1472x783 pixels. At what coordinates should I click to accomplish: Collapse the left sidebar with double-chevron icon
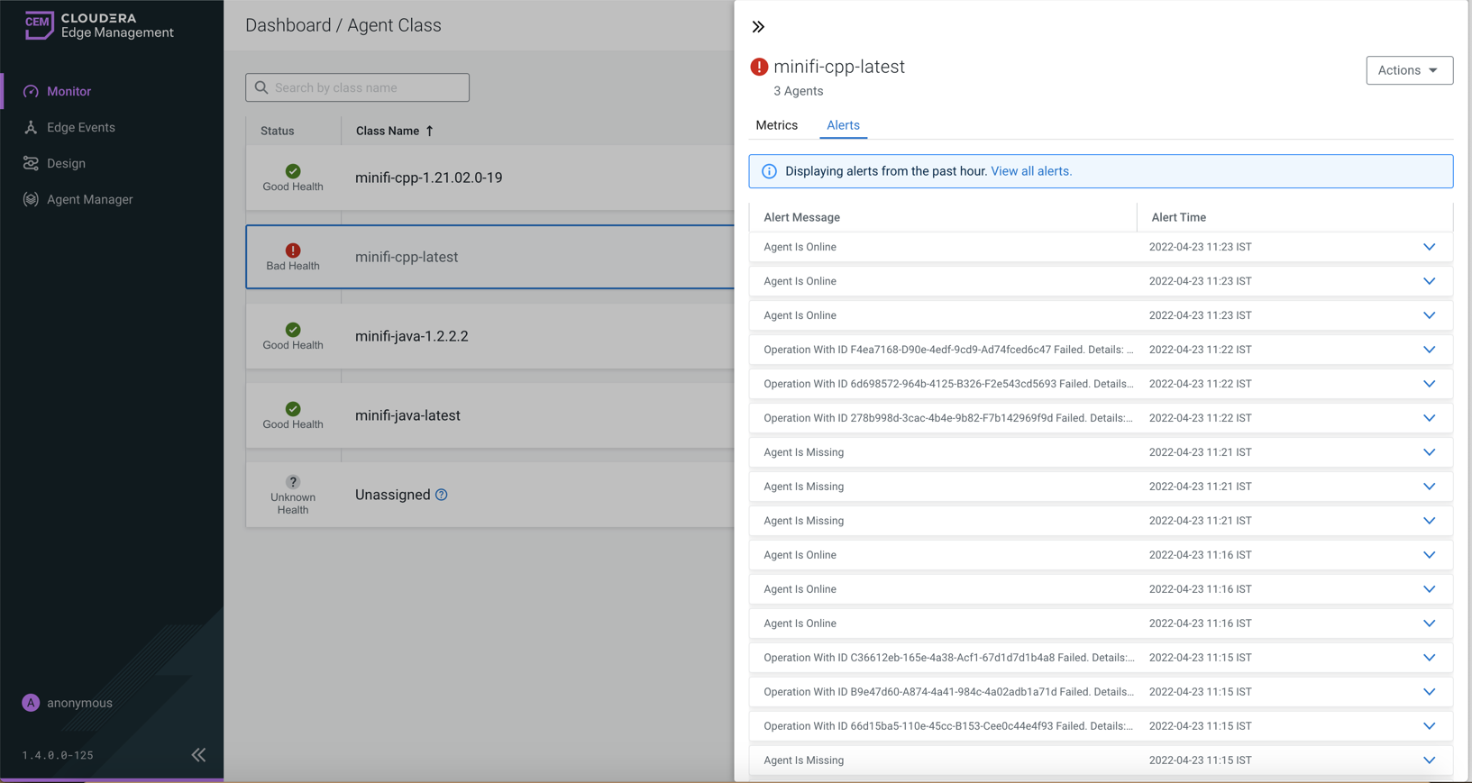pos(198,755)
